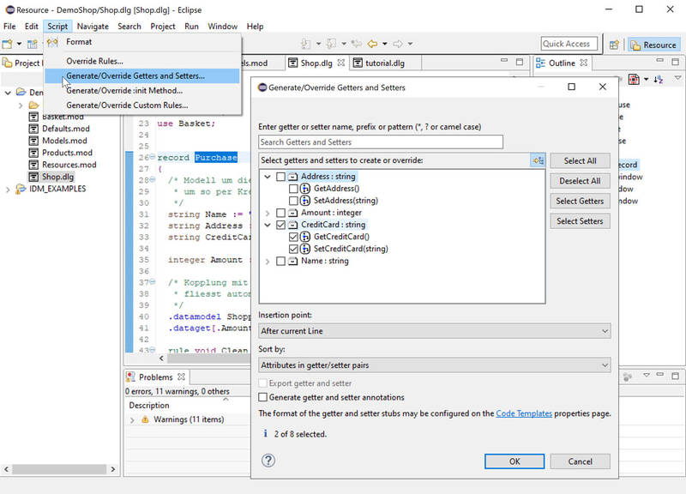The image size is (686, 494).
Task: Uncheck the GetCreditCard() checkbox
Action: tap(293, 237)
